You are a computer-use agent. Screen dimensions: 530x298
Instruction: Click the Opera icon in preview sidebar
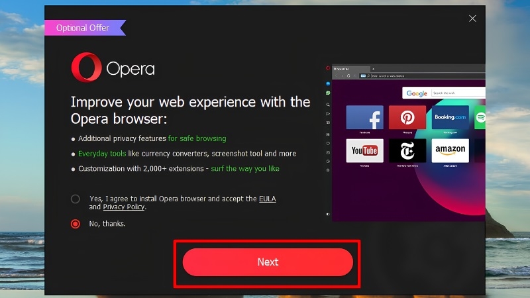[x=328, y=68]
